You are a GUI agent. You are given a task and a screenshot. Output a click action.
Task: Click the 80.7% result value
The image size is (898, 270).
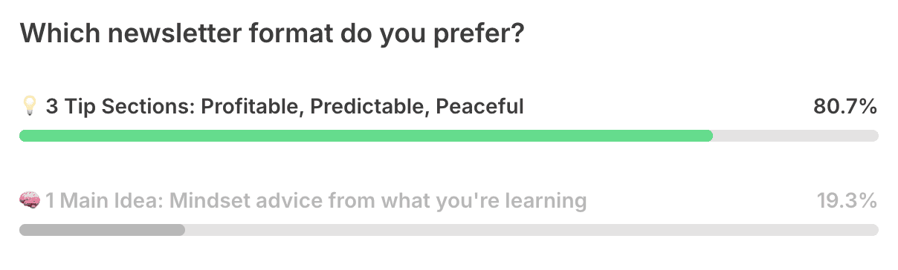pyautogui.click(x=846, y=108)
